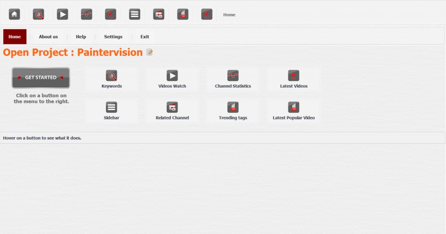Click the house Home icon in top toolbar

coord(14,14)
